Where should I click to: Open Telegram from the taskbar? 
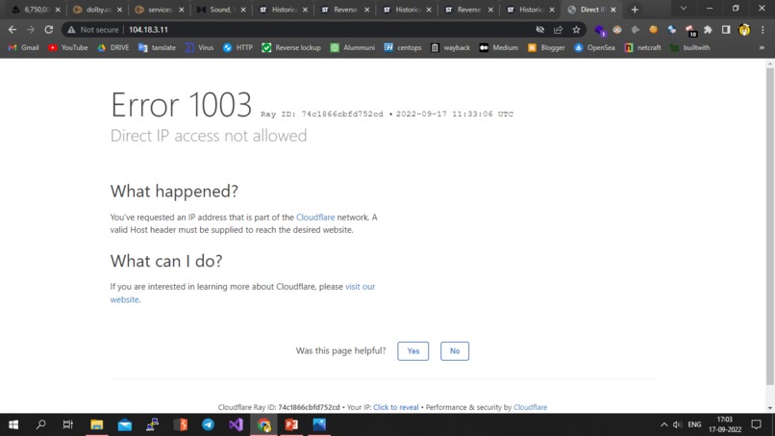tap(208, 424)
